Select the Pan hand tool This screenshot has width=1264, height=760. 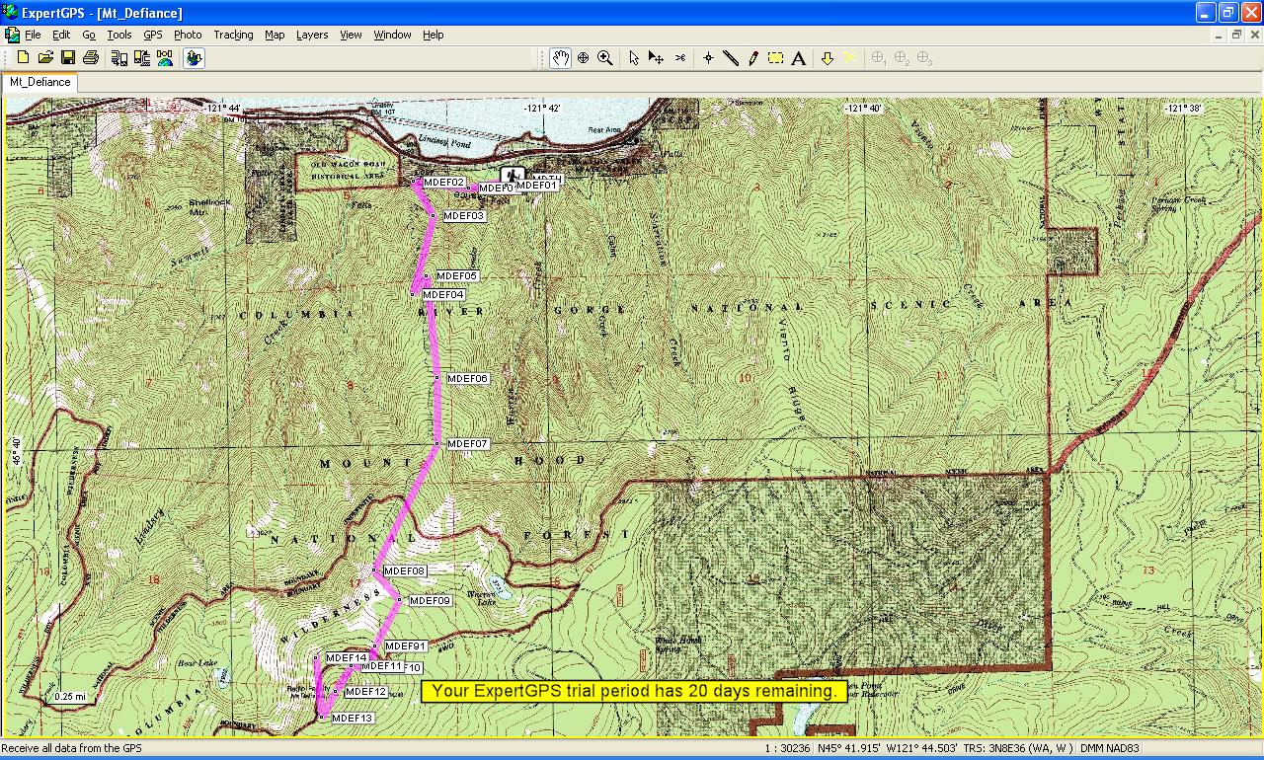pos(560,58)
